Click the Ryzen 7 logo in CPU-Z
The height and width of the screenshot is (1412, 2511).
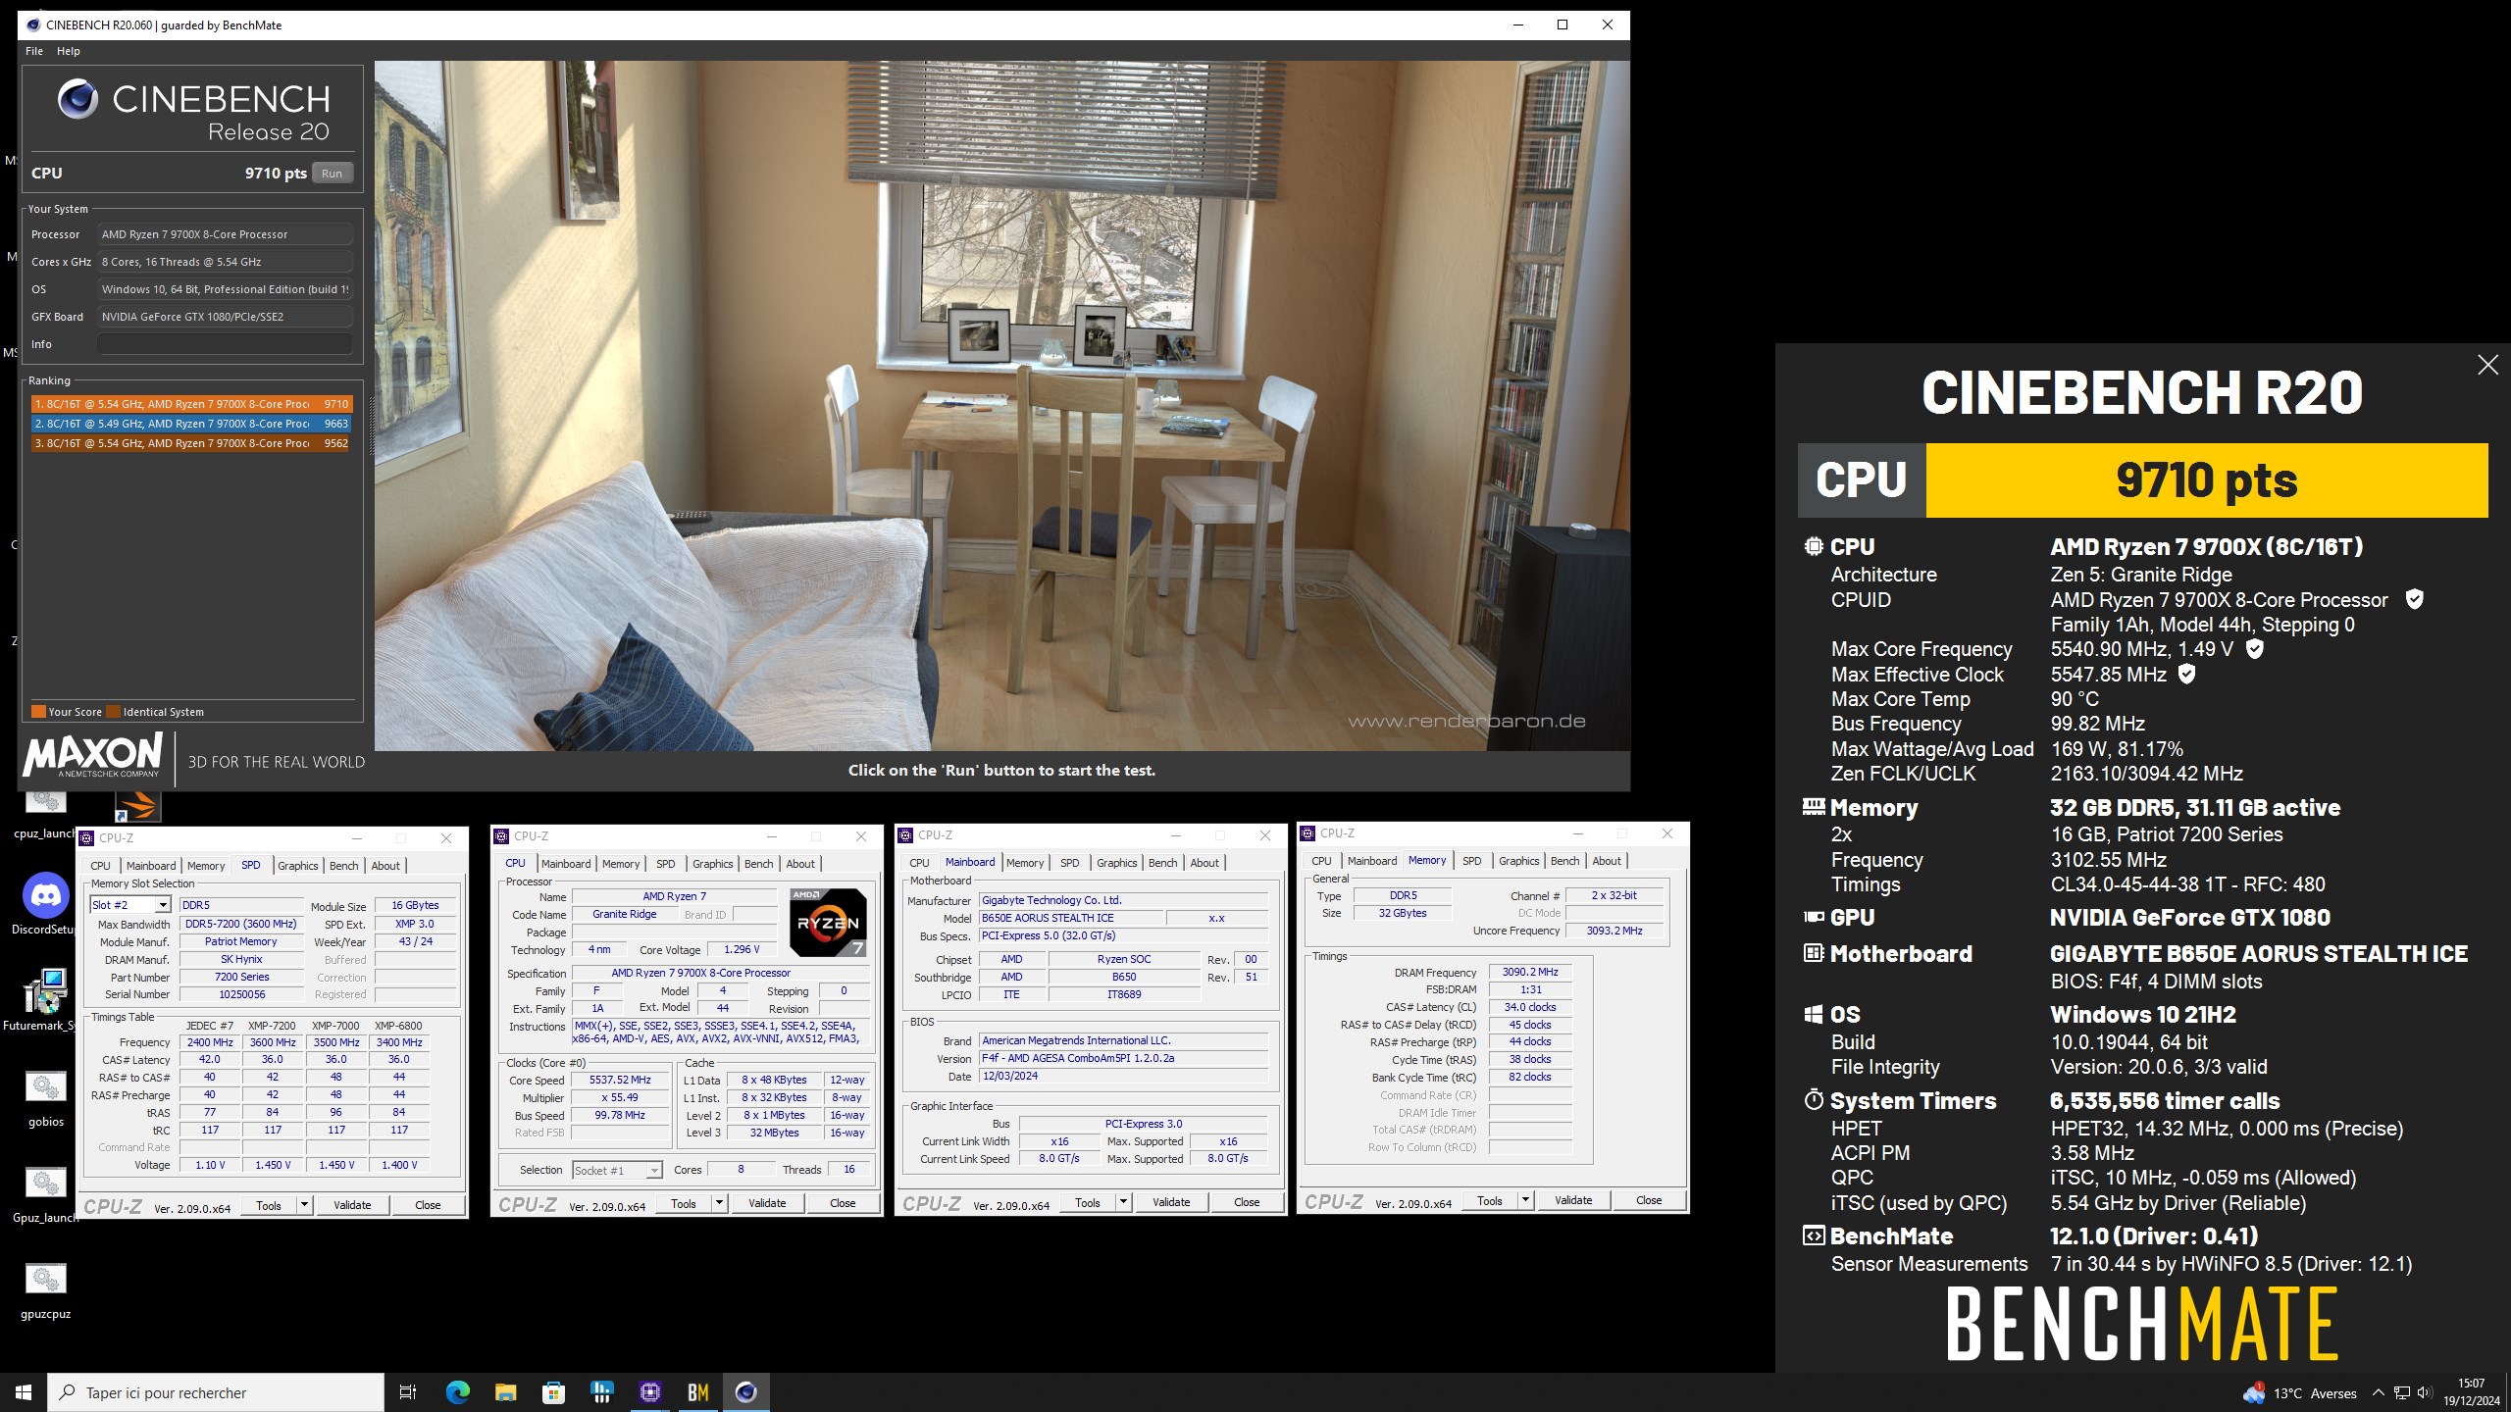[828, 922]
